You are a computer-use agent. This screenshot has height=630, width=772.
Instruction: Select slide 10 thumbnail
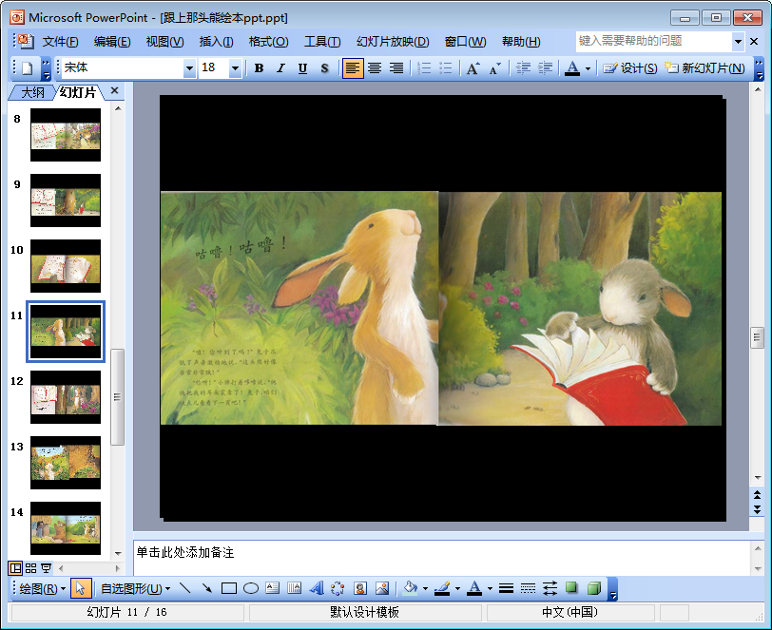(x=66, y=266)
